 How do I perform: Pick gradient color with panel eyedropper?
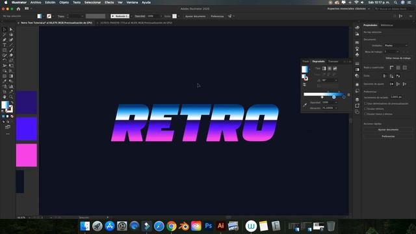(305, 105)
